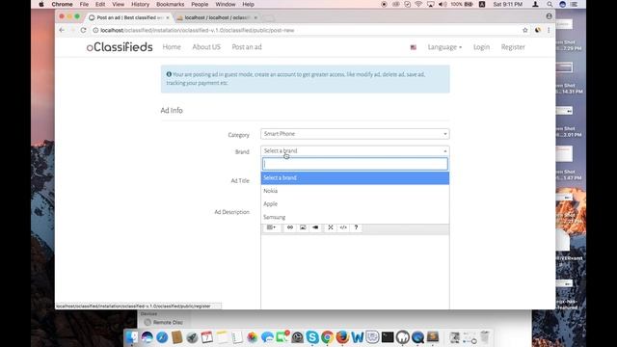Screen dimensions: 617x347
Task: Switch to the 'Post an ad' browser tab
Action: point(129,17)
